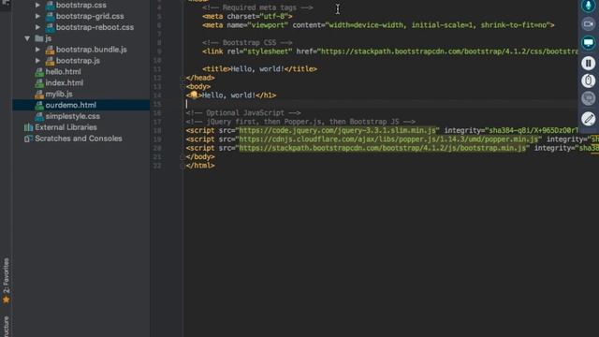The image size is (599, 337).
Task: Toggle mouse click highlighting in recorder
Action: coord(589,81)
